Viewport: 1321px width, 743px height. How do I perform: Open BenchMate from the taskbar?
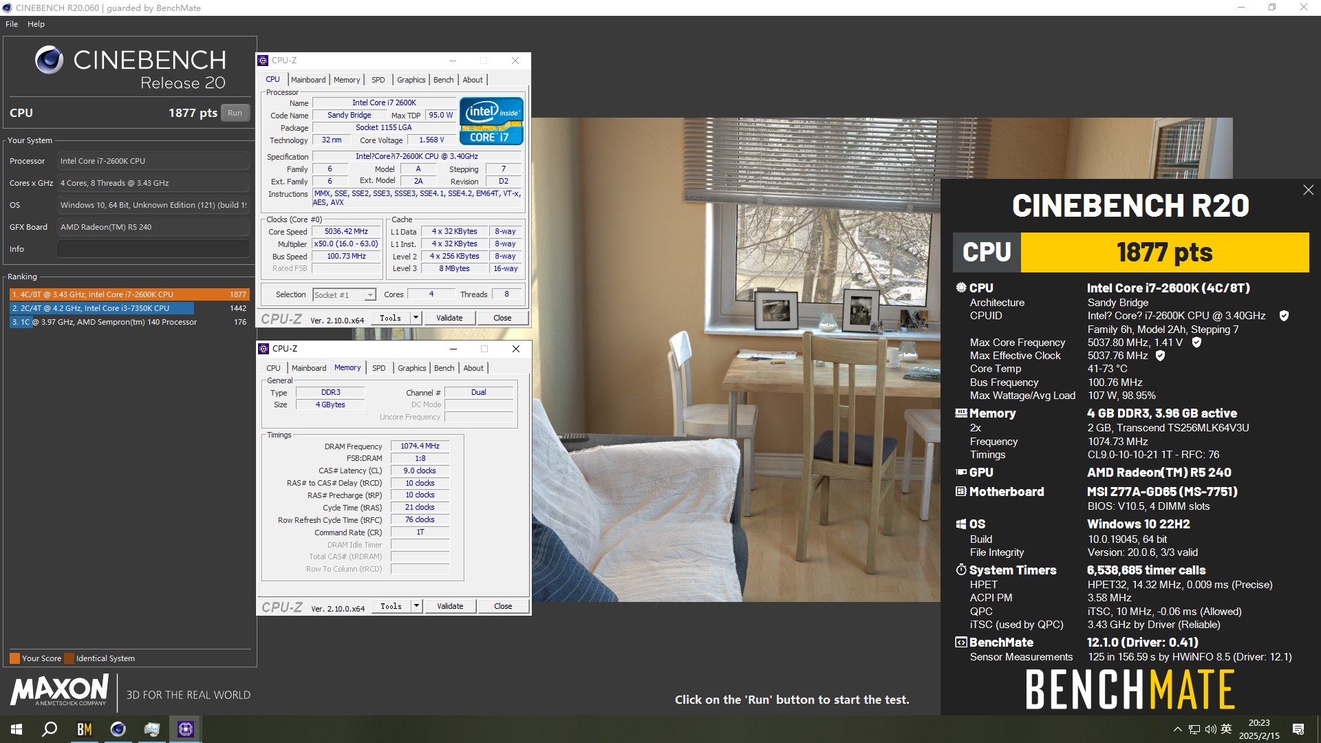click(84, 729)
